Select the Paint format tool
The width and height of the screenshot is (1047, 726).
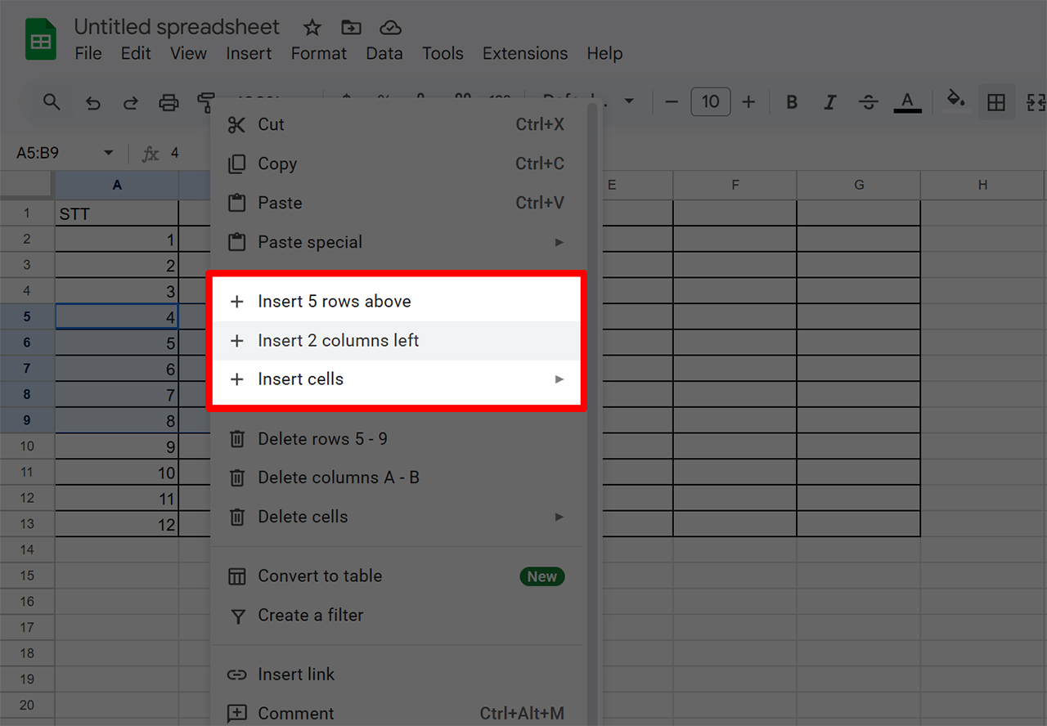[205, 101]
